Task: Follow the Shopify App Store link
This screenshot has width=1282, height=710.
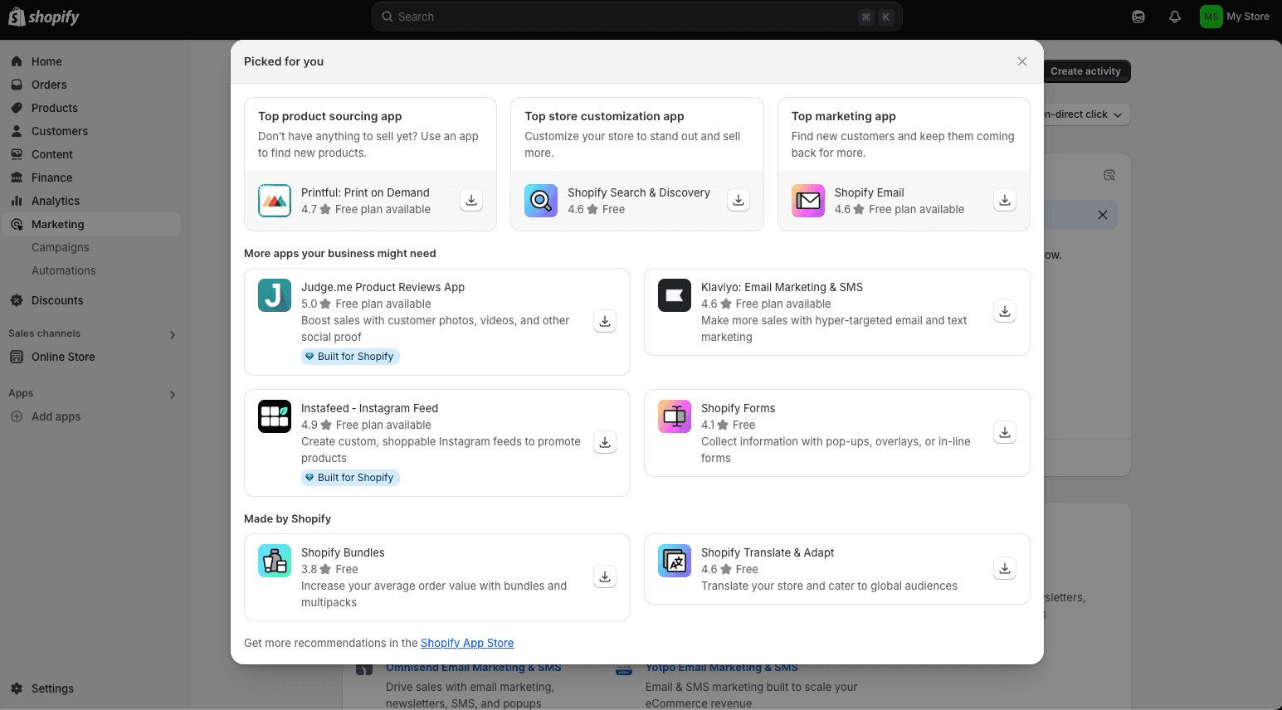Action: tap(467, 643)
